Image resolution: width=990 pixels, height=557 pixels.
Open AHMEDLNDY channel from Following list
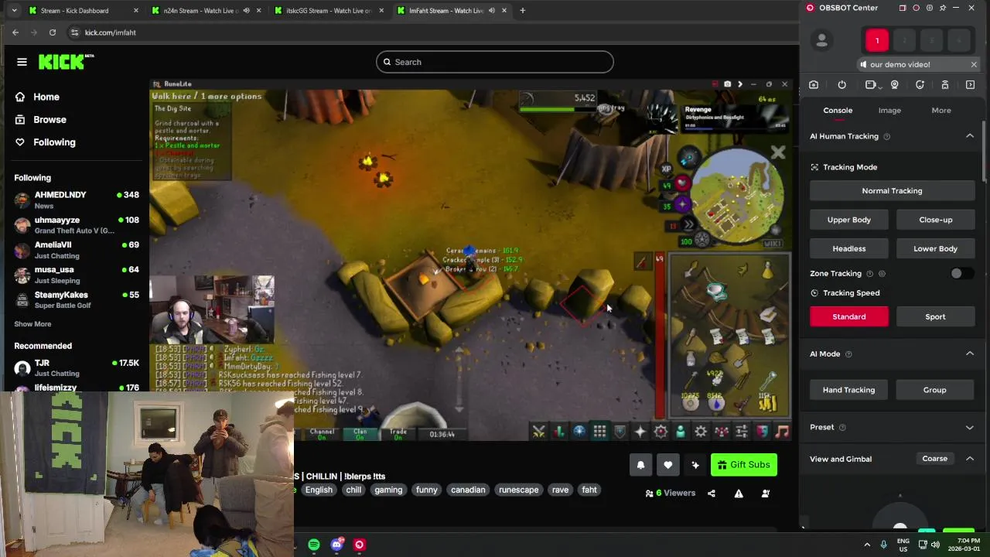click(x=76, y=200)
